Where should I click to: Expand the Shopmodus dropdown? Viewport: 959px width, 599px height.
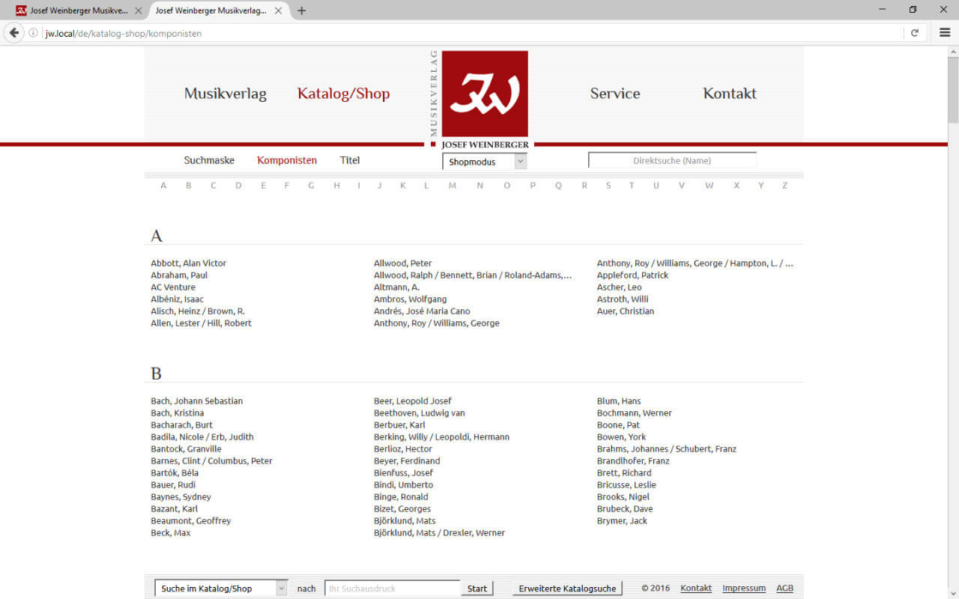[485, 162]
